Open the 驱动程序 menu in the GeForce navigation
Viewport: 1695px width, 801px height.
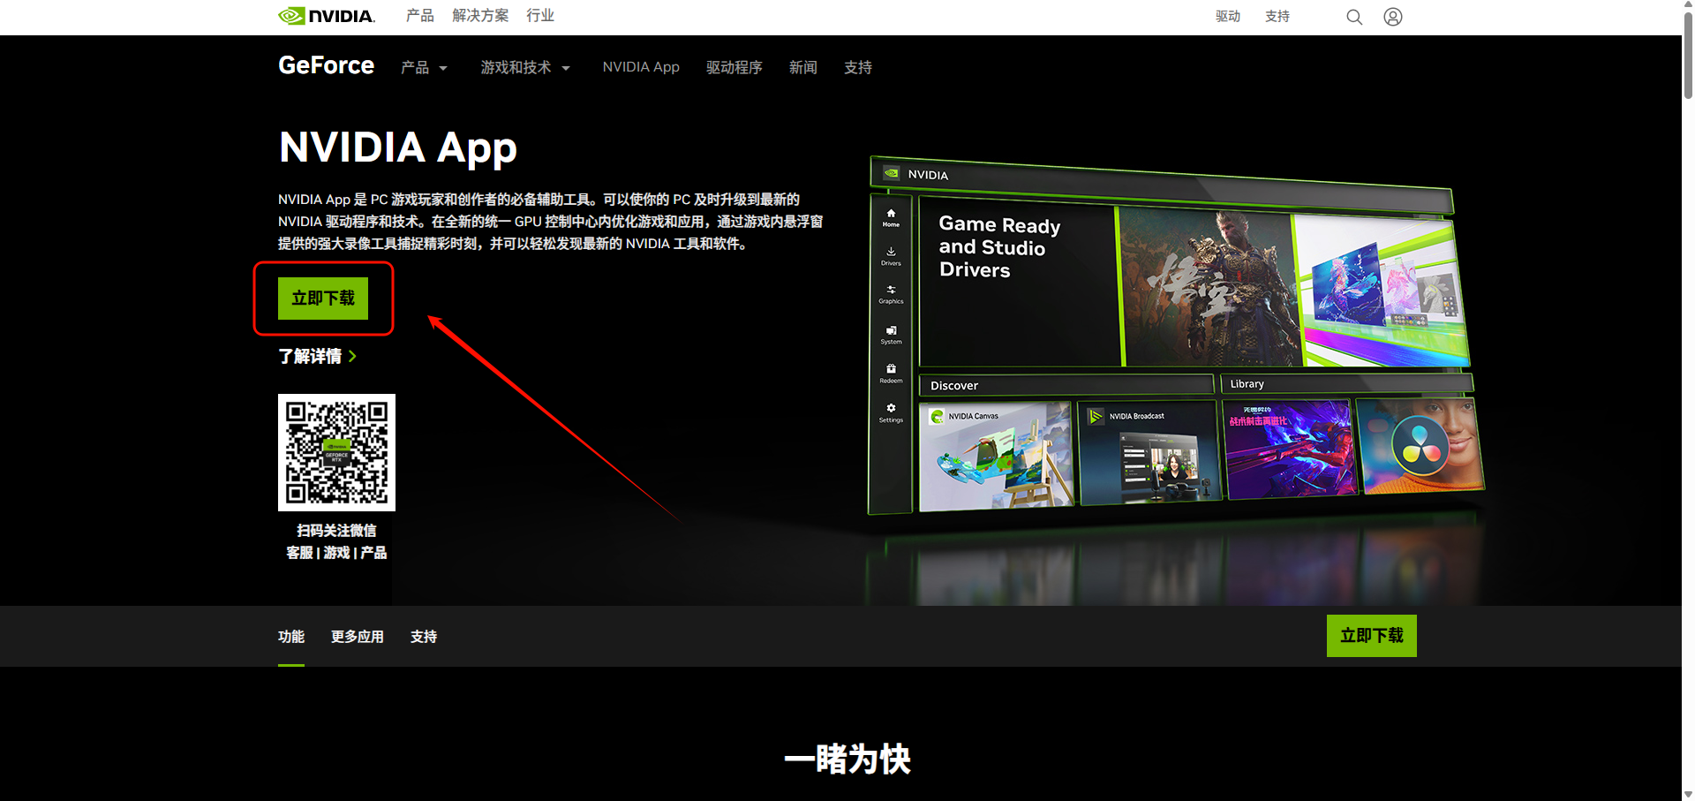[734, 67]
